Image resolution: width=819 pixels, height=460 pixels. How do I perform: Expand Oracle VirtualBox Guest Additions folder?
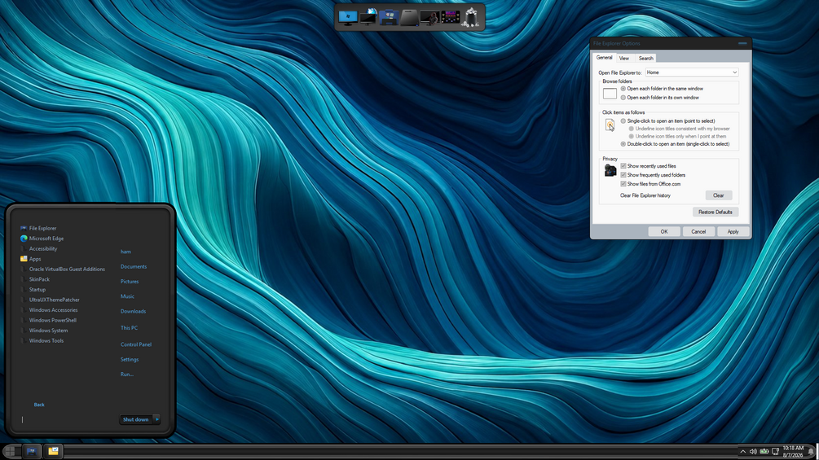pyautogui.click(x=67, y=269)
